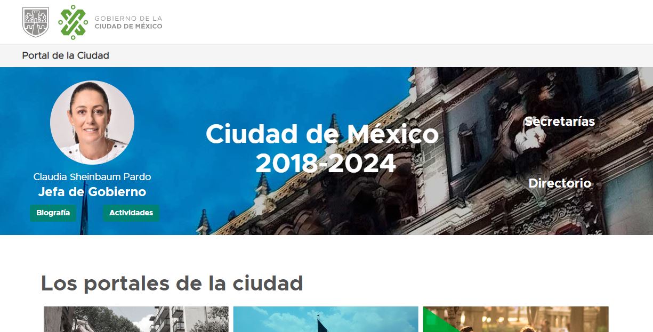This screenshot has width=653, height=332.
Task: Open the third portal thumbnail with green corner
Action: pos(515,319)
